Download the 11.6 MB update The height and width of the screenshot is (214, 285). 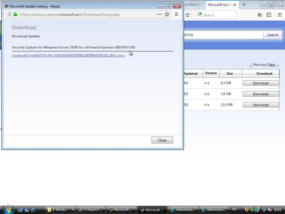click(261, 105)
